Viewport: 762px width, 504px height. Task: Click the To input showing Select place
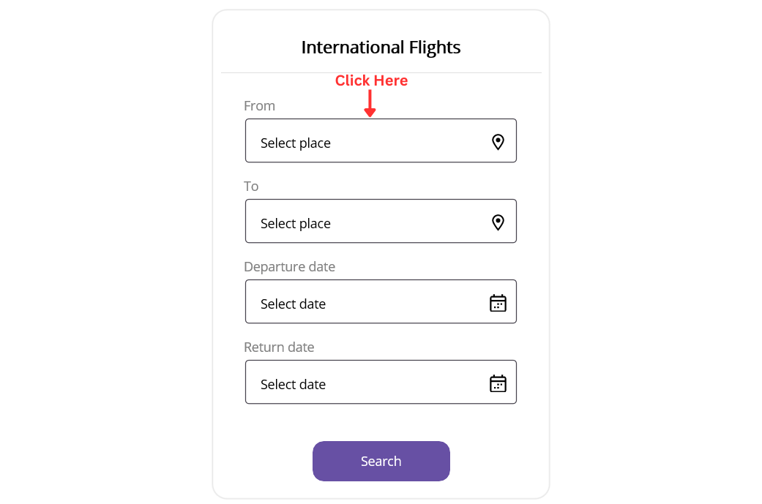point(351,221)
